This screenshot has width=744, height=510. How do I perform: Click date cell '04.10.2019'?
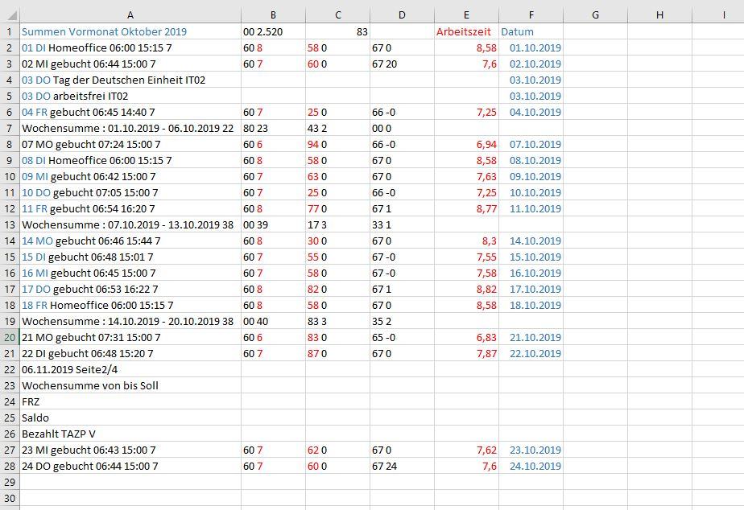pyautogui.click(x=531, y=113)
